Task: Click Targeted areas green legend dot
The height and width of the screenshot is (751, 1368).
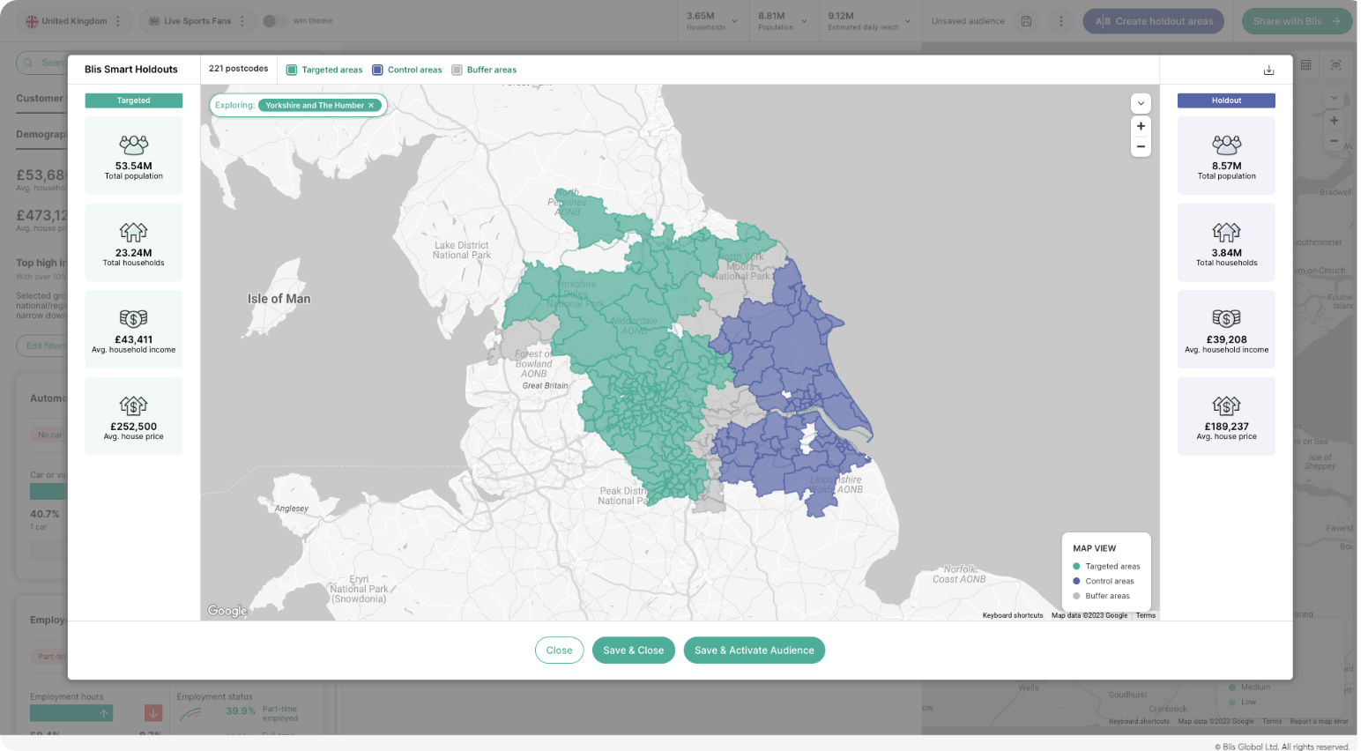Action: tap(1076, 567)
